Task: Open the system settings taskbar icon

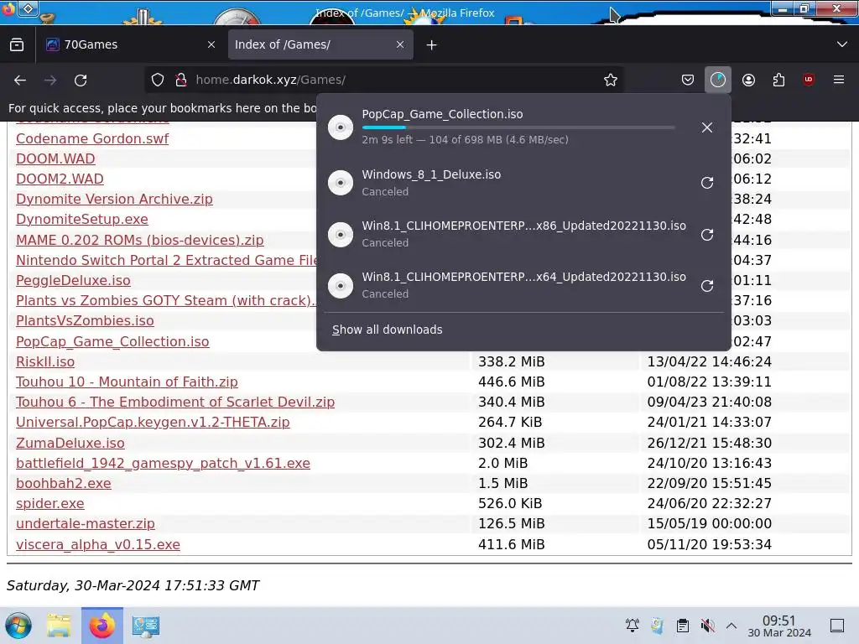Action: coord(145,626)
